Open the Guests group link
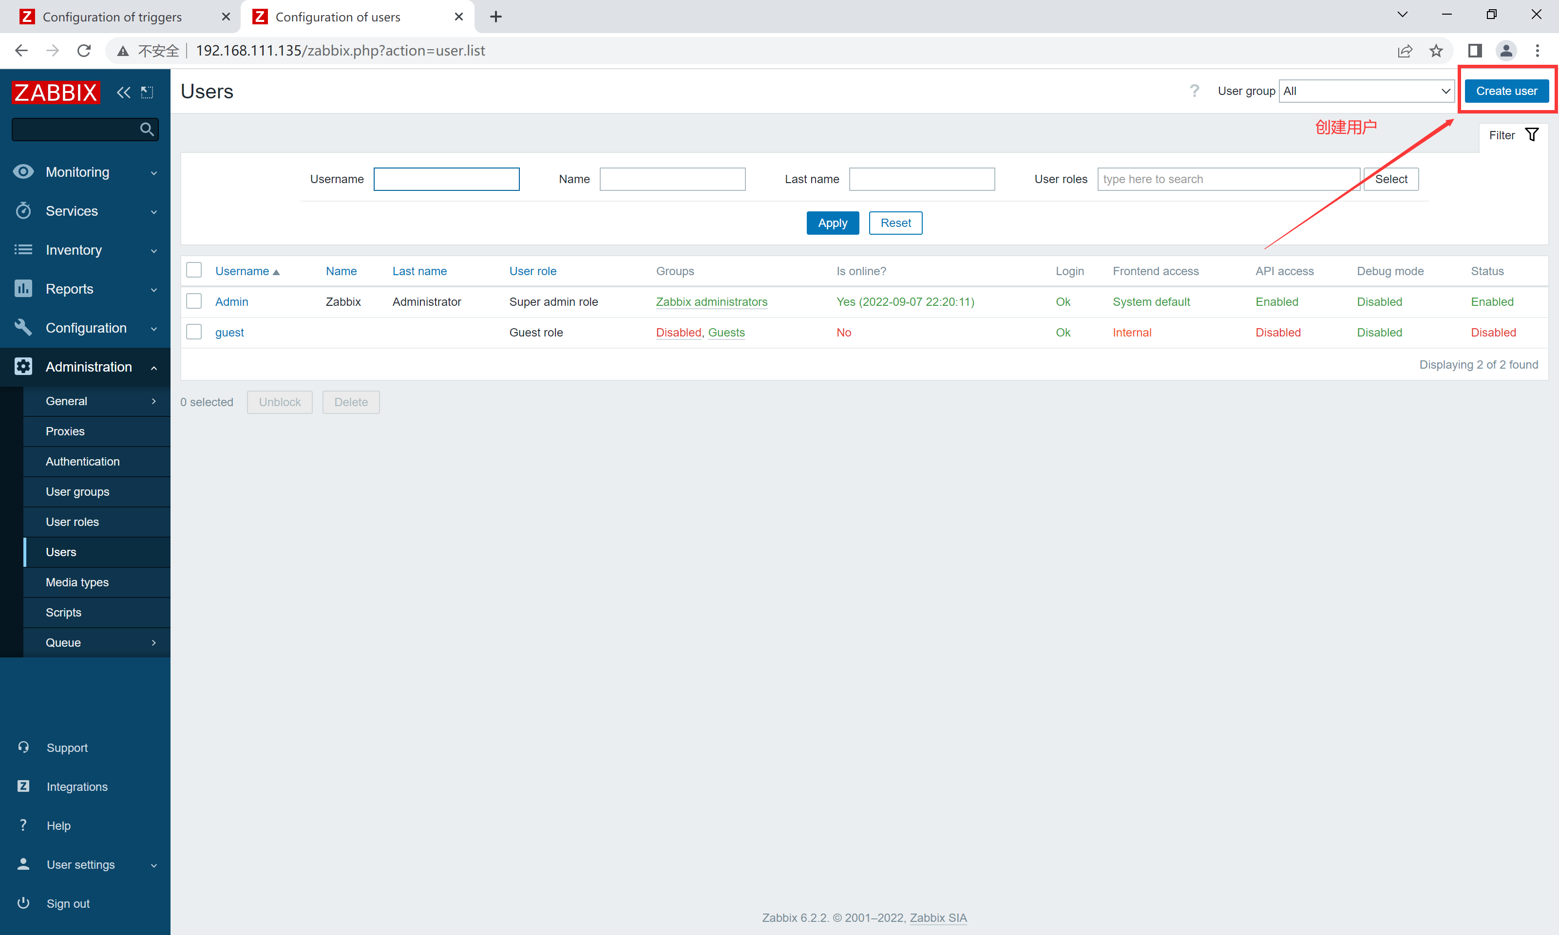The width and height of the screenshot is (1559, 935). click(x=726, y=333)
